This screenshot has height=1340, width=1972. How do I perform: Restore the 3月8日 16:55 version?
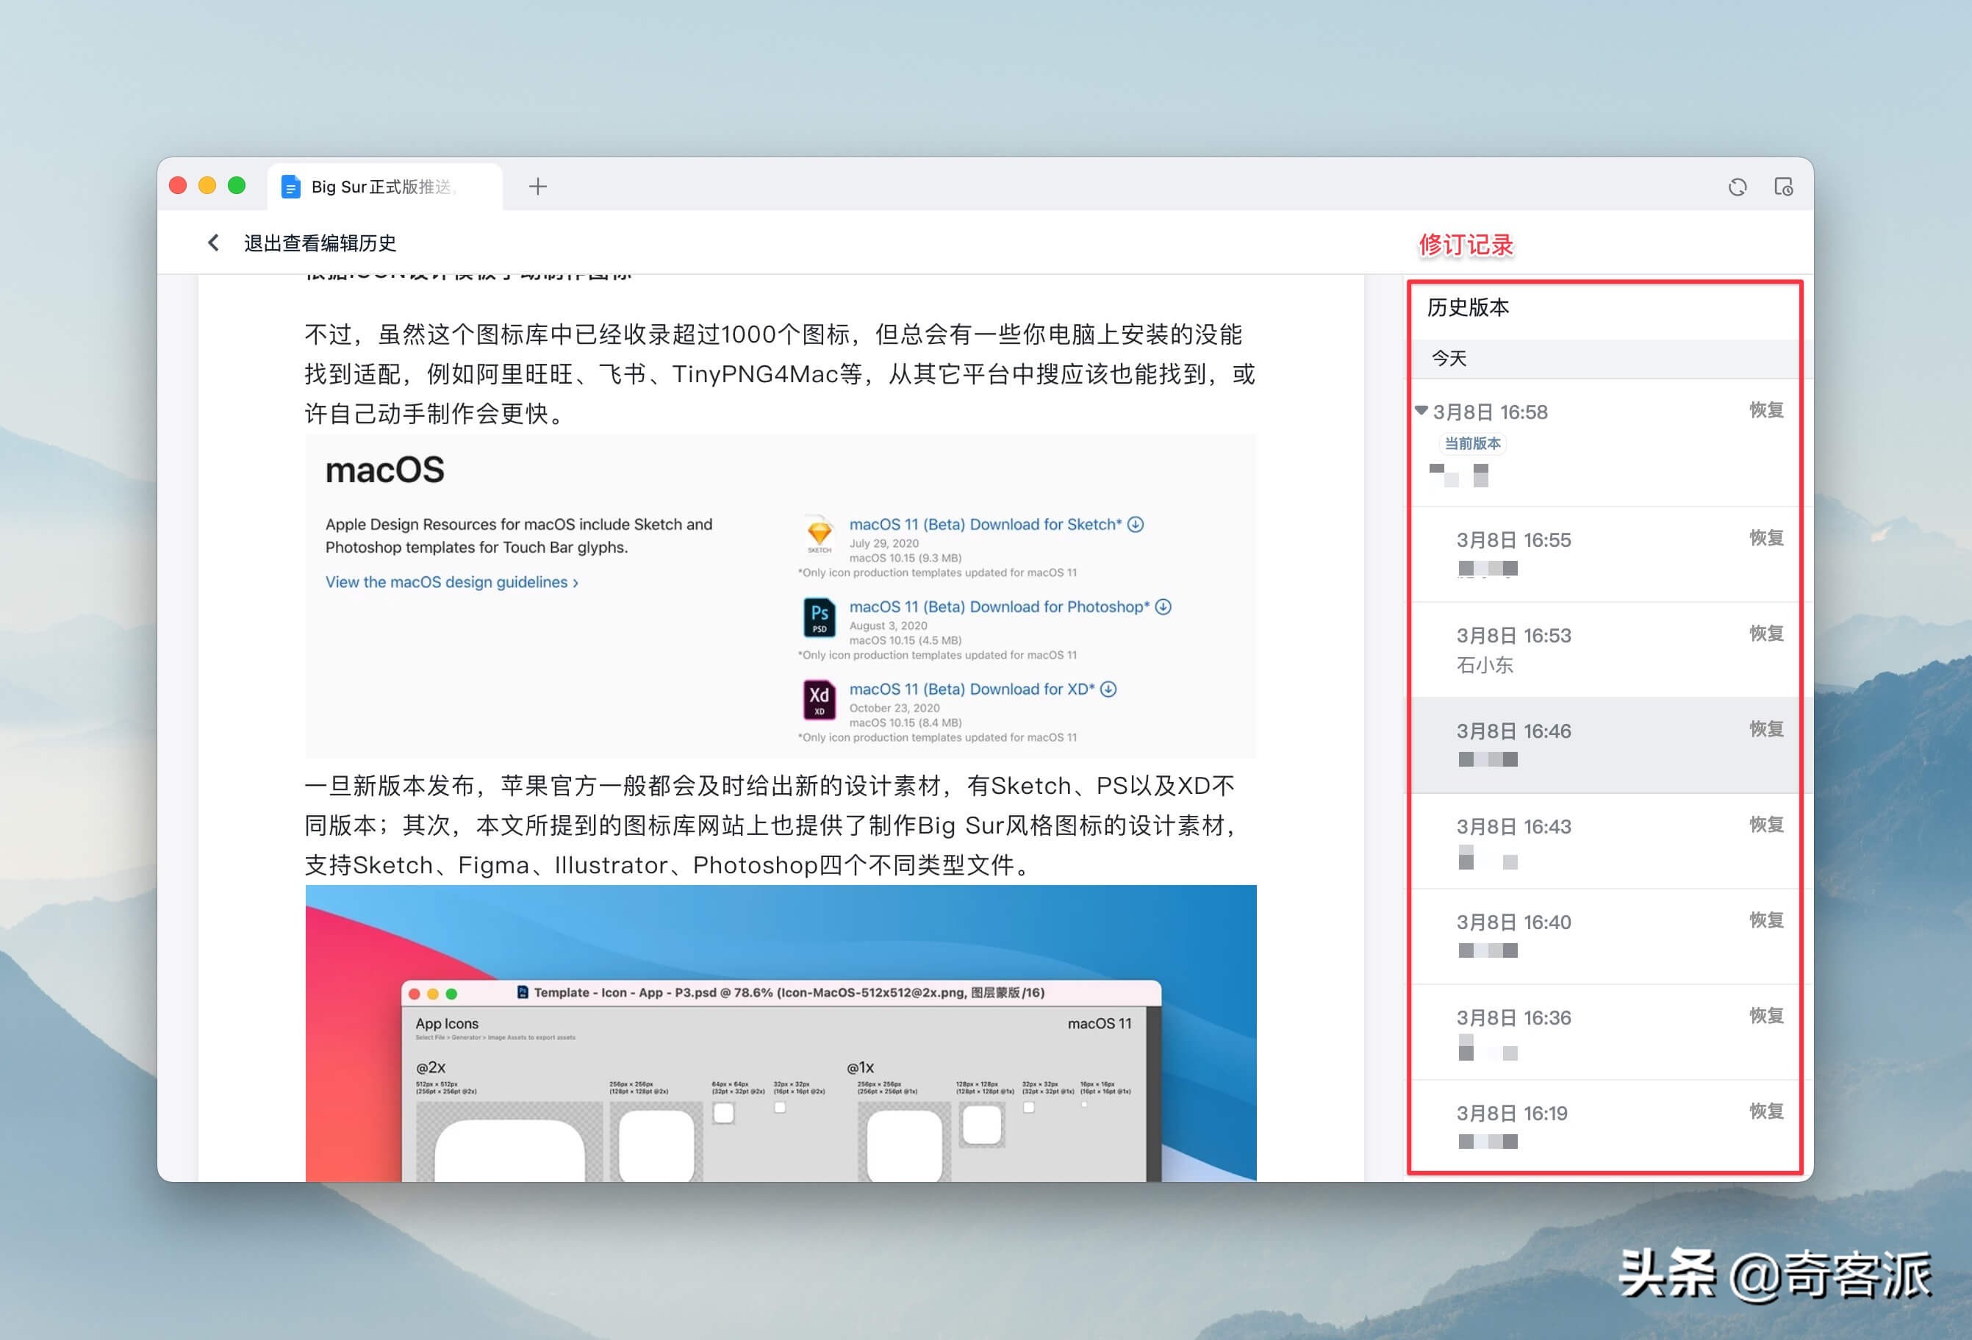[1765, 538]
